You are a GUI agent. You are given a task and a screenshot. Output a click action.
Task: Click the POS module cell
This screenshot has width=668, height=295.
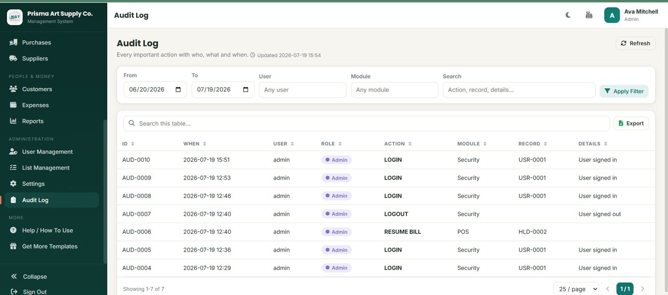[463, 232]
